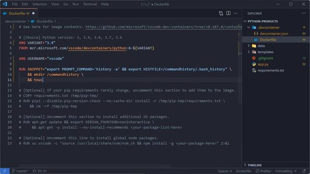
Task: Open requirements.txt file
Action: point(271,71)
